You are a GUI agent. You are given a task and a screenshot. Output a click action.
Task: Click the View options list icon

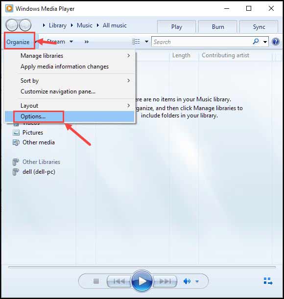(136, 42)
